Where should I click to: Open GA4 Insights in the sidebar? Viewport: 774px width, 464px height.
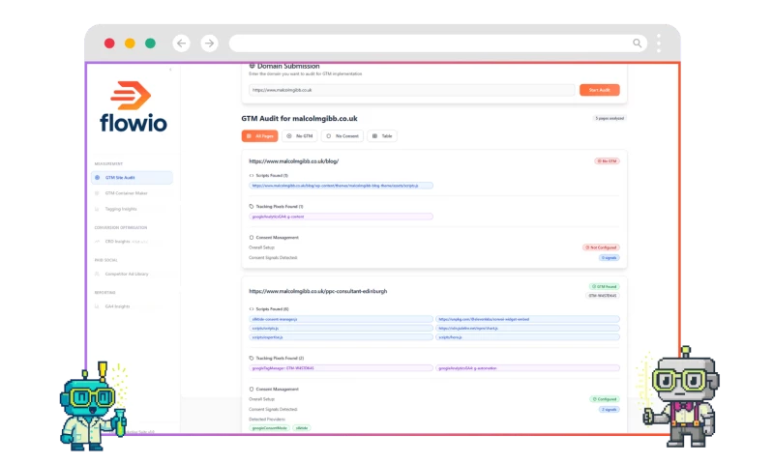117,306
